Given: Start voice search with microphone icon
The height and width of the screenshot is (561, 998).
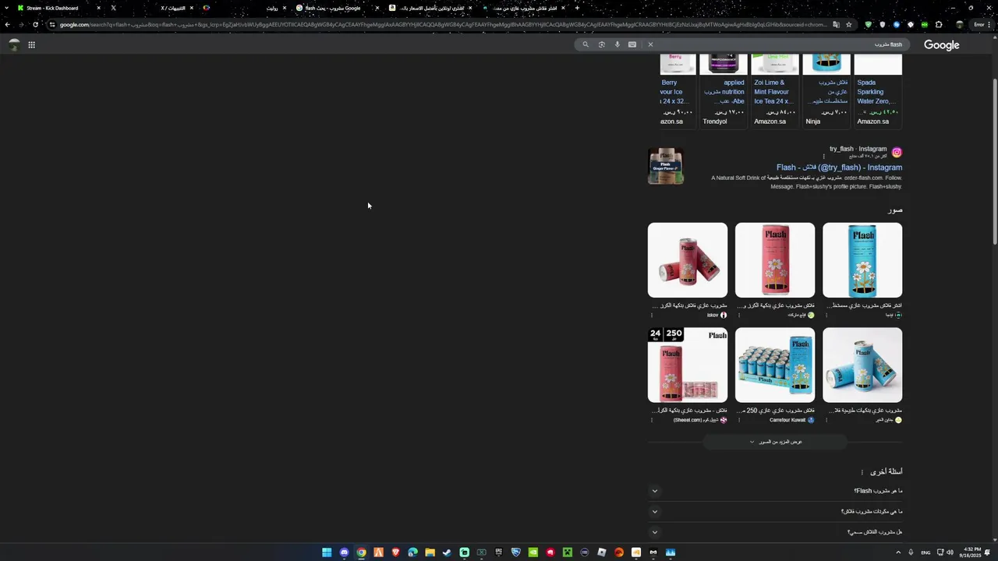Looking at the screenshot, I should point(617,44).
